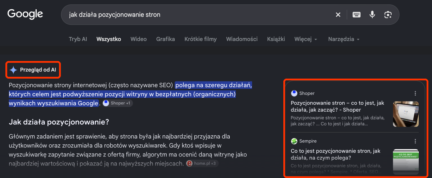Open the 'Shoper +1' source chip
432x178 pixels.
[117, 103]
